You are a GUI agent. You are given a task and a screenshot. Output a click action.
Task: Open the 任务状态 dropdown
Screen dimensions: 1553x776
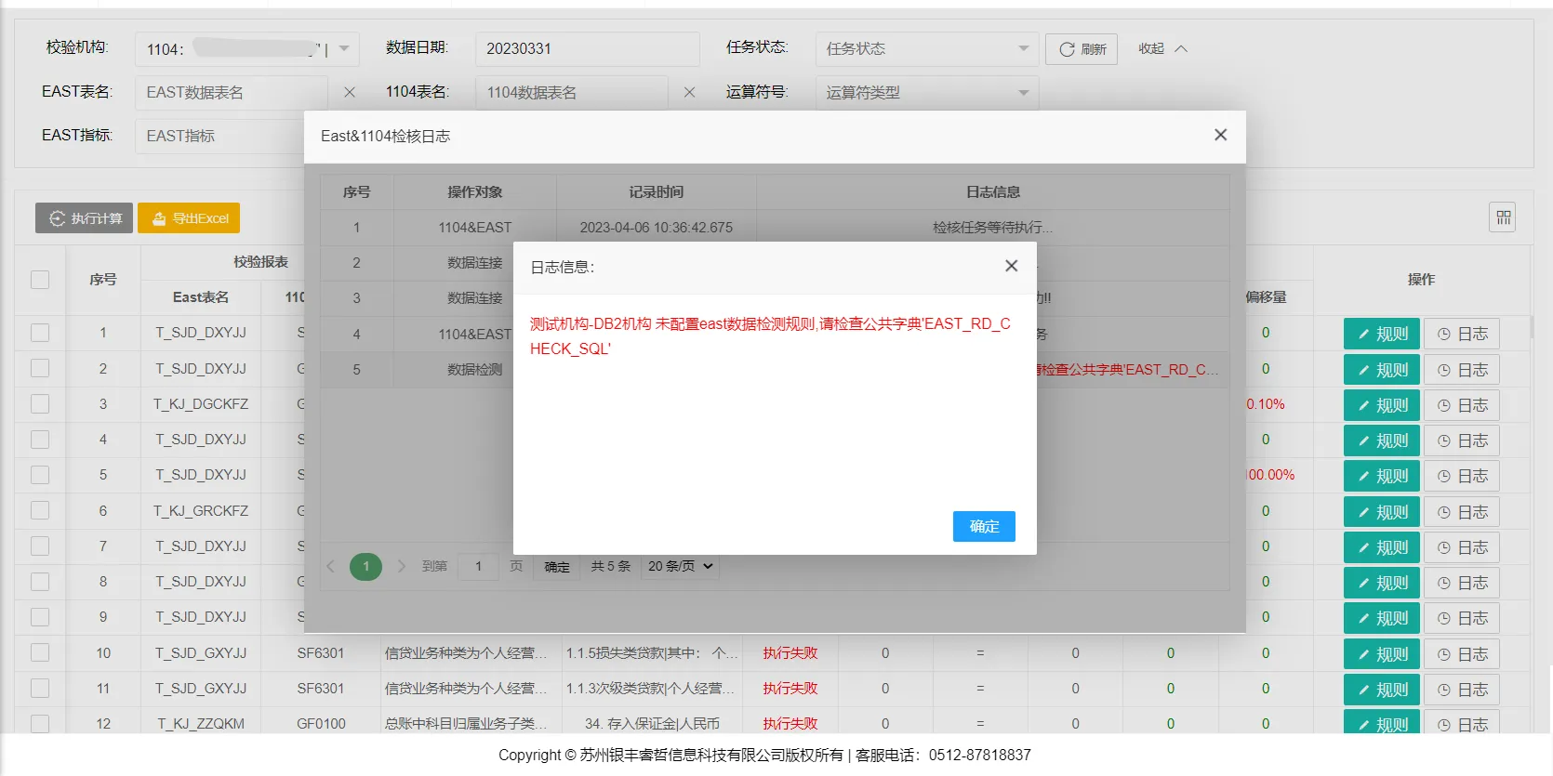926,49
